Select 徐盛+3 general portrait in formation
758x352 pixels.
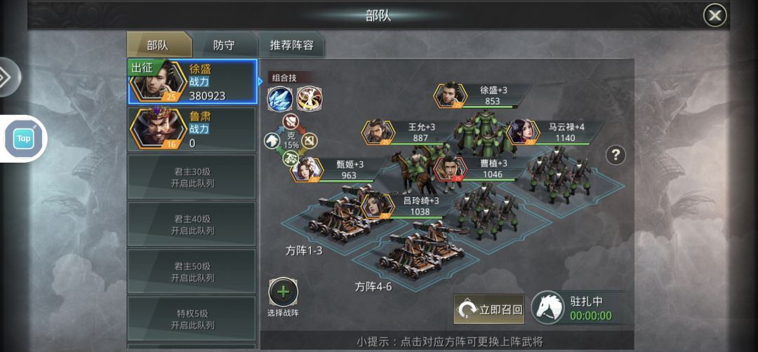pyautogui.click(x=451, y=95)
